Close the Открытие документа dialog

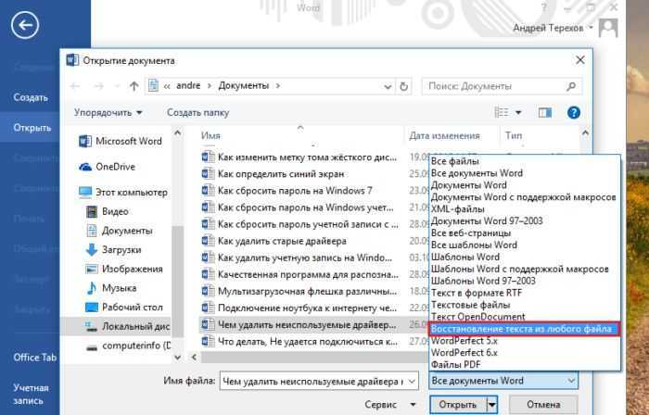click(x=579, y=60)
